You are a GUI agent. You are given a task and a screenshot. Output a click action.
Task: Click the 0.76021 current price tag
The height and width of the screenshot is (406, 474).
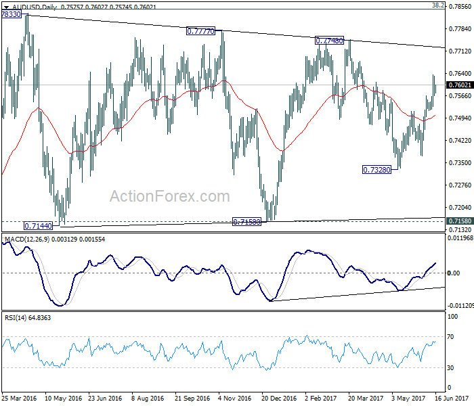tap(460, 85)
